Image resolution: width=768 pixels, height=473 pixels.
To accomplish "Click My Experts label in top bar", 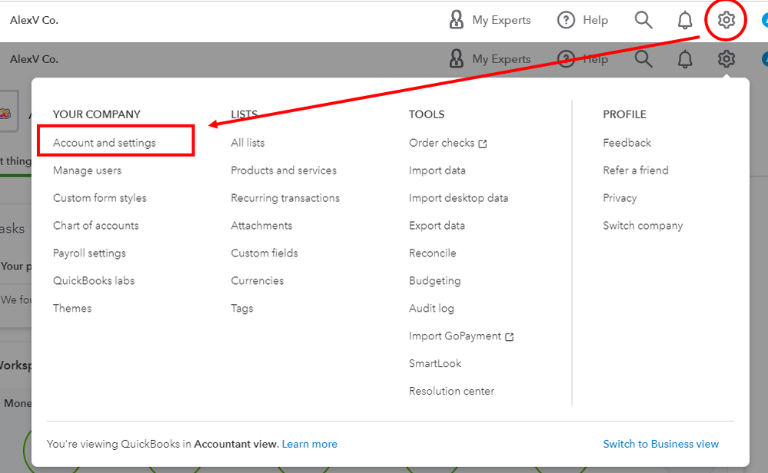I will tap(501, 20).
